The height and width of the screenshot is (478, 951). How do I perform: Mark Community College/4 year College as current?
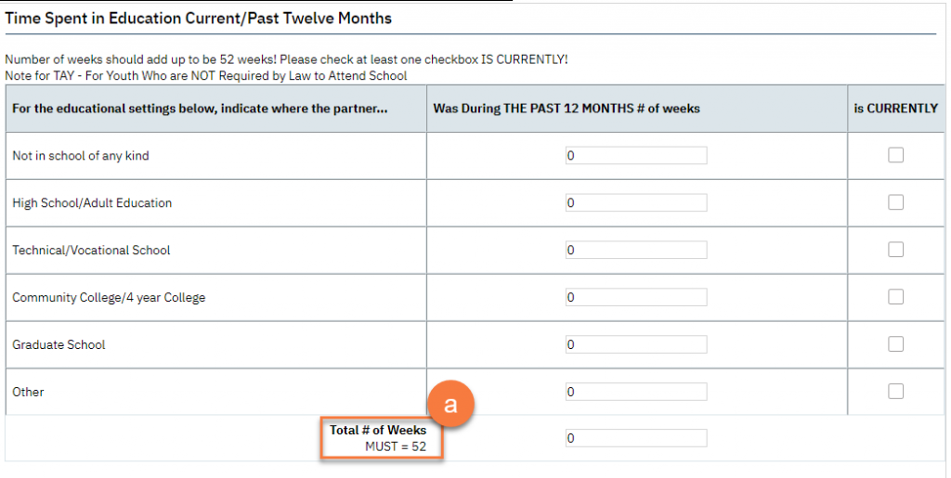tap(895, 297)
